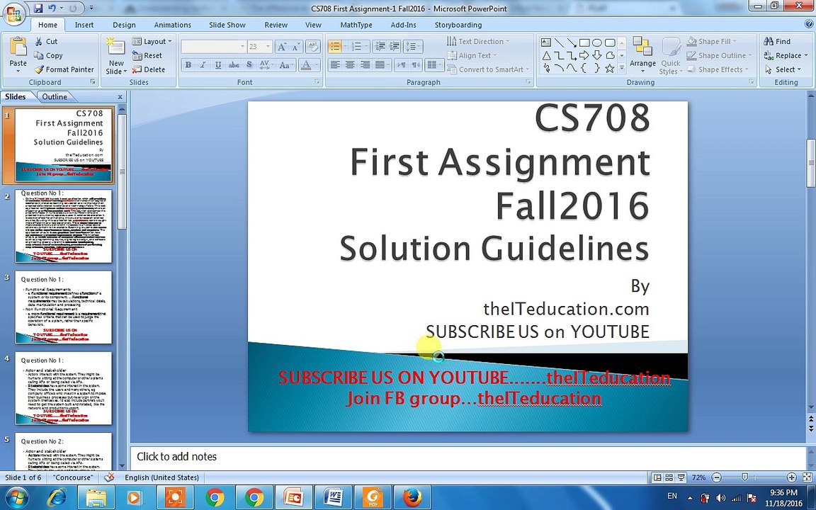The image size is (816, 510).
Task: Toggle Bullets list button
Action: point(334,46)
